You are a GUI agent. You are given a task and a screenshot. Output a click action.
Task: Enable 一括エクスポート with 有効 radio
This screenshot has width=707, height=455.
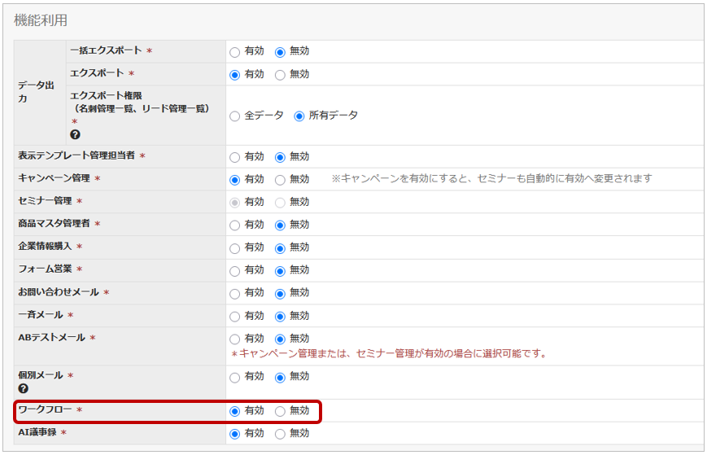[x=235, y=52]
